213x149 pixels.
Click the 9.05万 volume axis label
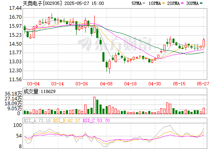(14, 109)
